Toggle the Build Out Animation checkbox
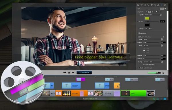The height and width of the screenshot is (110, 172). 139,68
